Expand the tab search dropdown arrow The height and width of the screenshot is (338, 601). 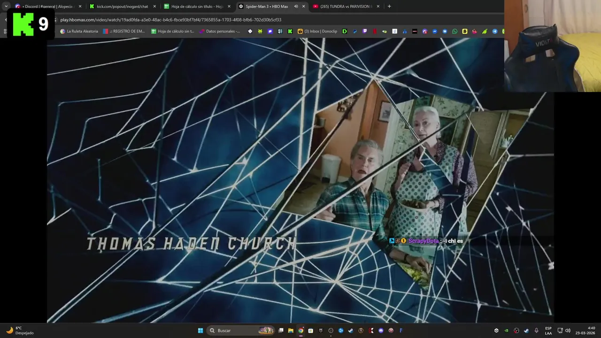6,7
